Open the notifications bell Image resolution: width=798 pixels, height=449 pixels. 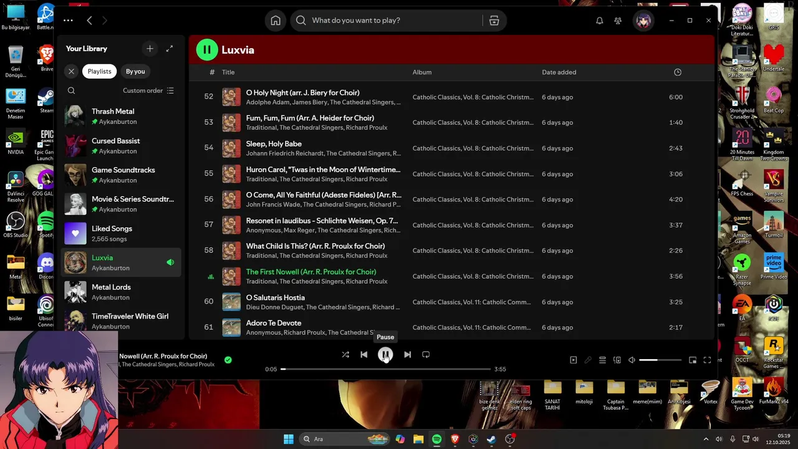599,21
